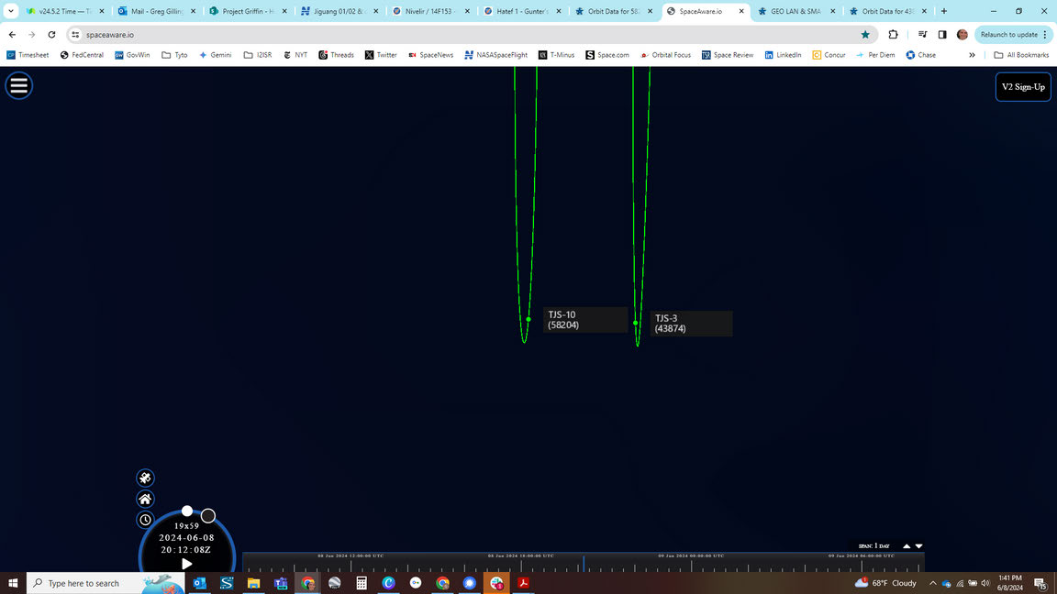The width and height of the screenshot is (1057, 594).
Task: Switch to the Mail - Greg tab
Action: click(x=157, y=11)
